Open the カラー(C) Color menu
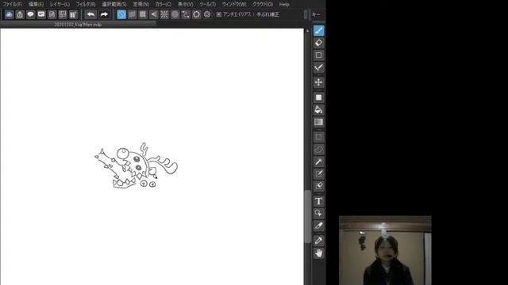This screenshot has width=508, height=285. tap(164, 4)
